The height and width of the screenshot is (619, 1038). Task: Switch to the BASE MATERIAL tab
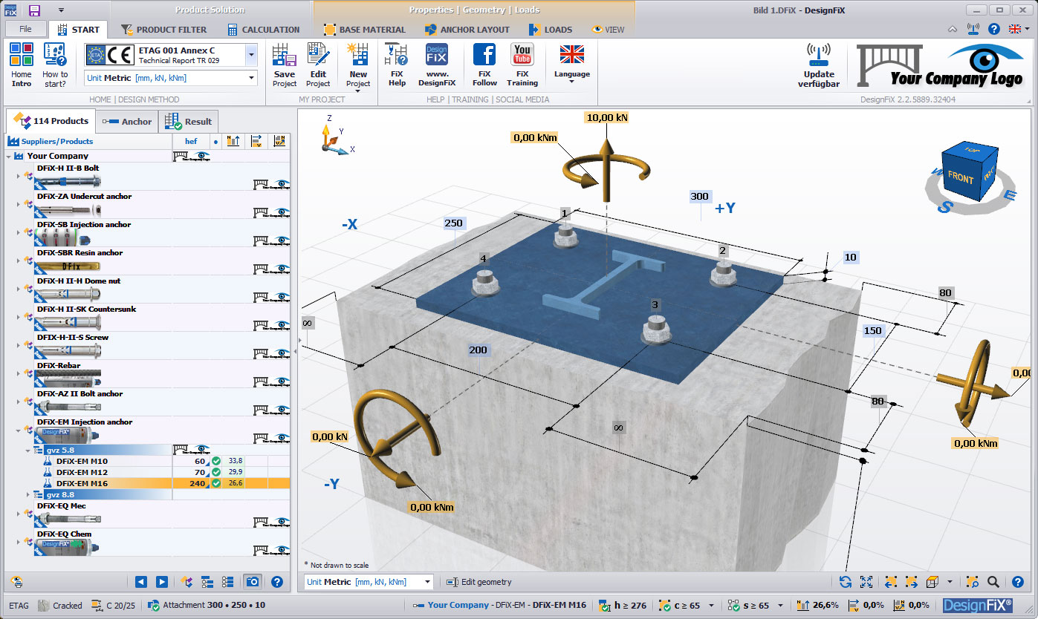pyautogui.click(x=364, y=30)
